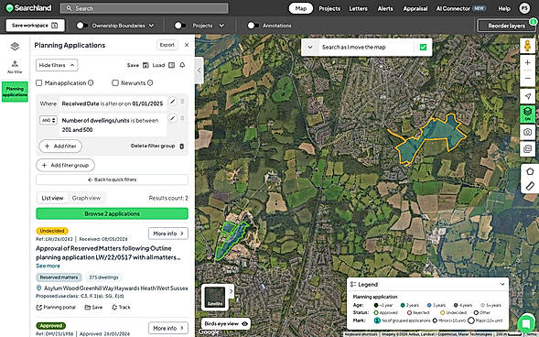
Task: Click Main application info icon
Action: [91, 82]
